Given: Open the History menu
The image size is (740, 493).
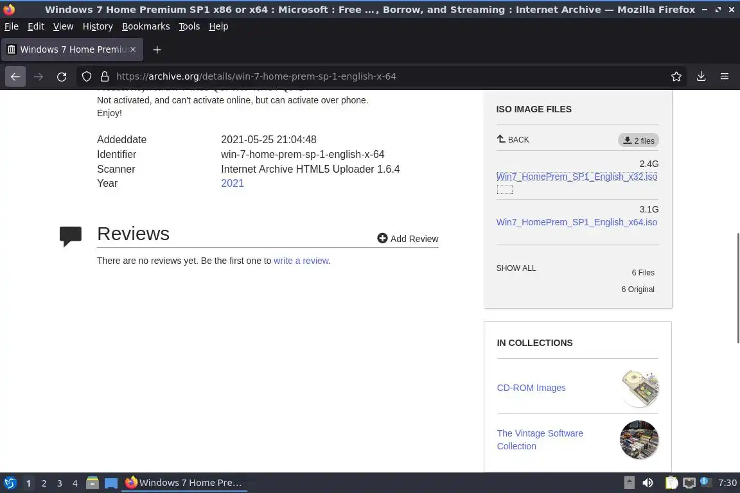Looking at the screenshot, I should (x=98, y=26).
